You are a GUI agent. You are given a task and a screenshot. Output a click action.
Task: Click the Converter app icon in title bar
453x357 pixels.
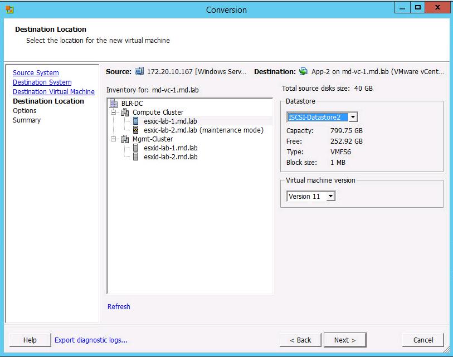(x=9, y=9)
